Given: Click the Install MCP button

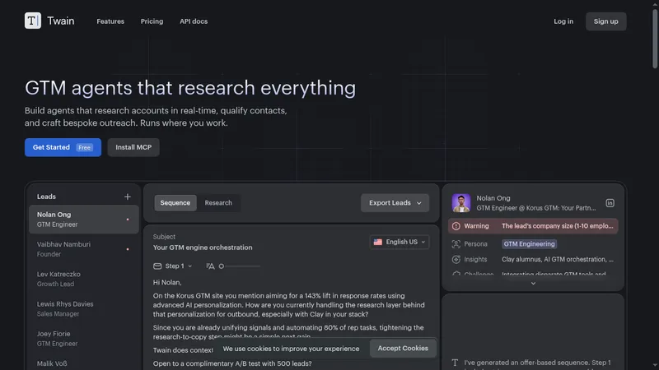Looking at the screenshot, I should 133,147.
